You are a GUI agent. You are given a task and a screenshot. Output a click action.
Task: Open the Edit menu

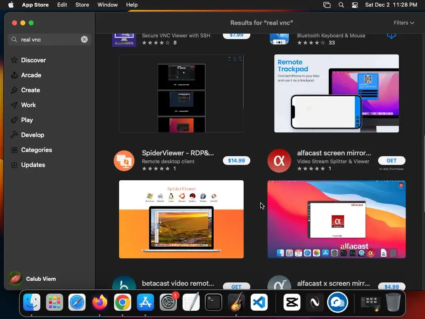[x=62, y=5]
